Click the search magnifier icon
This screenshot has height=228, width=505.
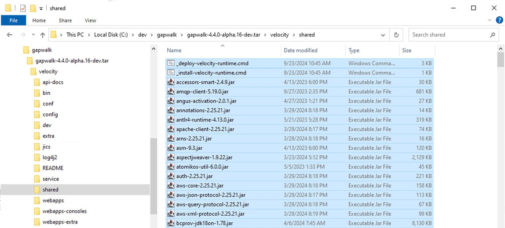(492, 35)
